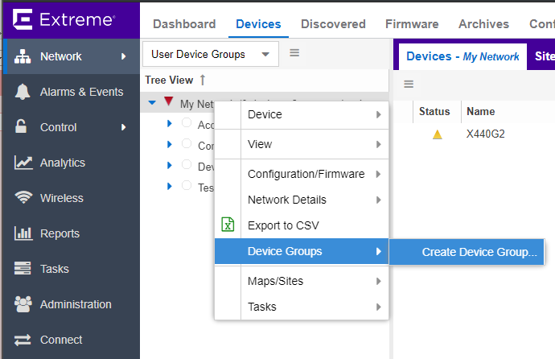Switch to the Firmware tab
This screenshot has width=555, height=359.
point(412,24)
